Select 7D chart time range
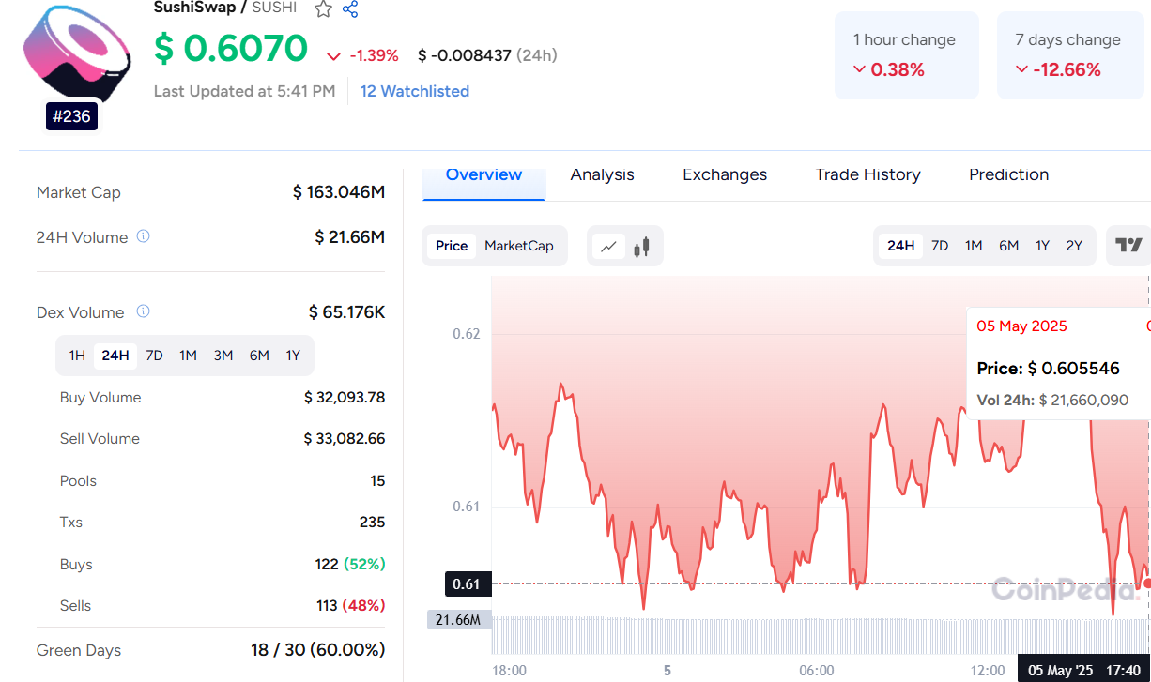The image size is (1151, 682). 940,246
